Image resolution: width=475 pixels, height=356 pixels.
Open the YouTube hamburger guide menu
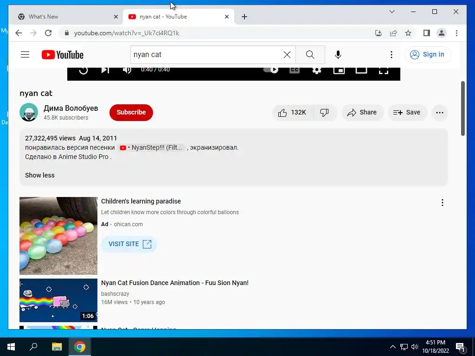[25, 55]
